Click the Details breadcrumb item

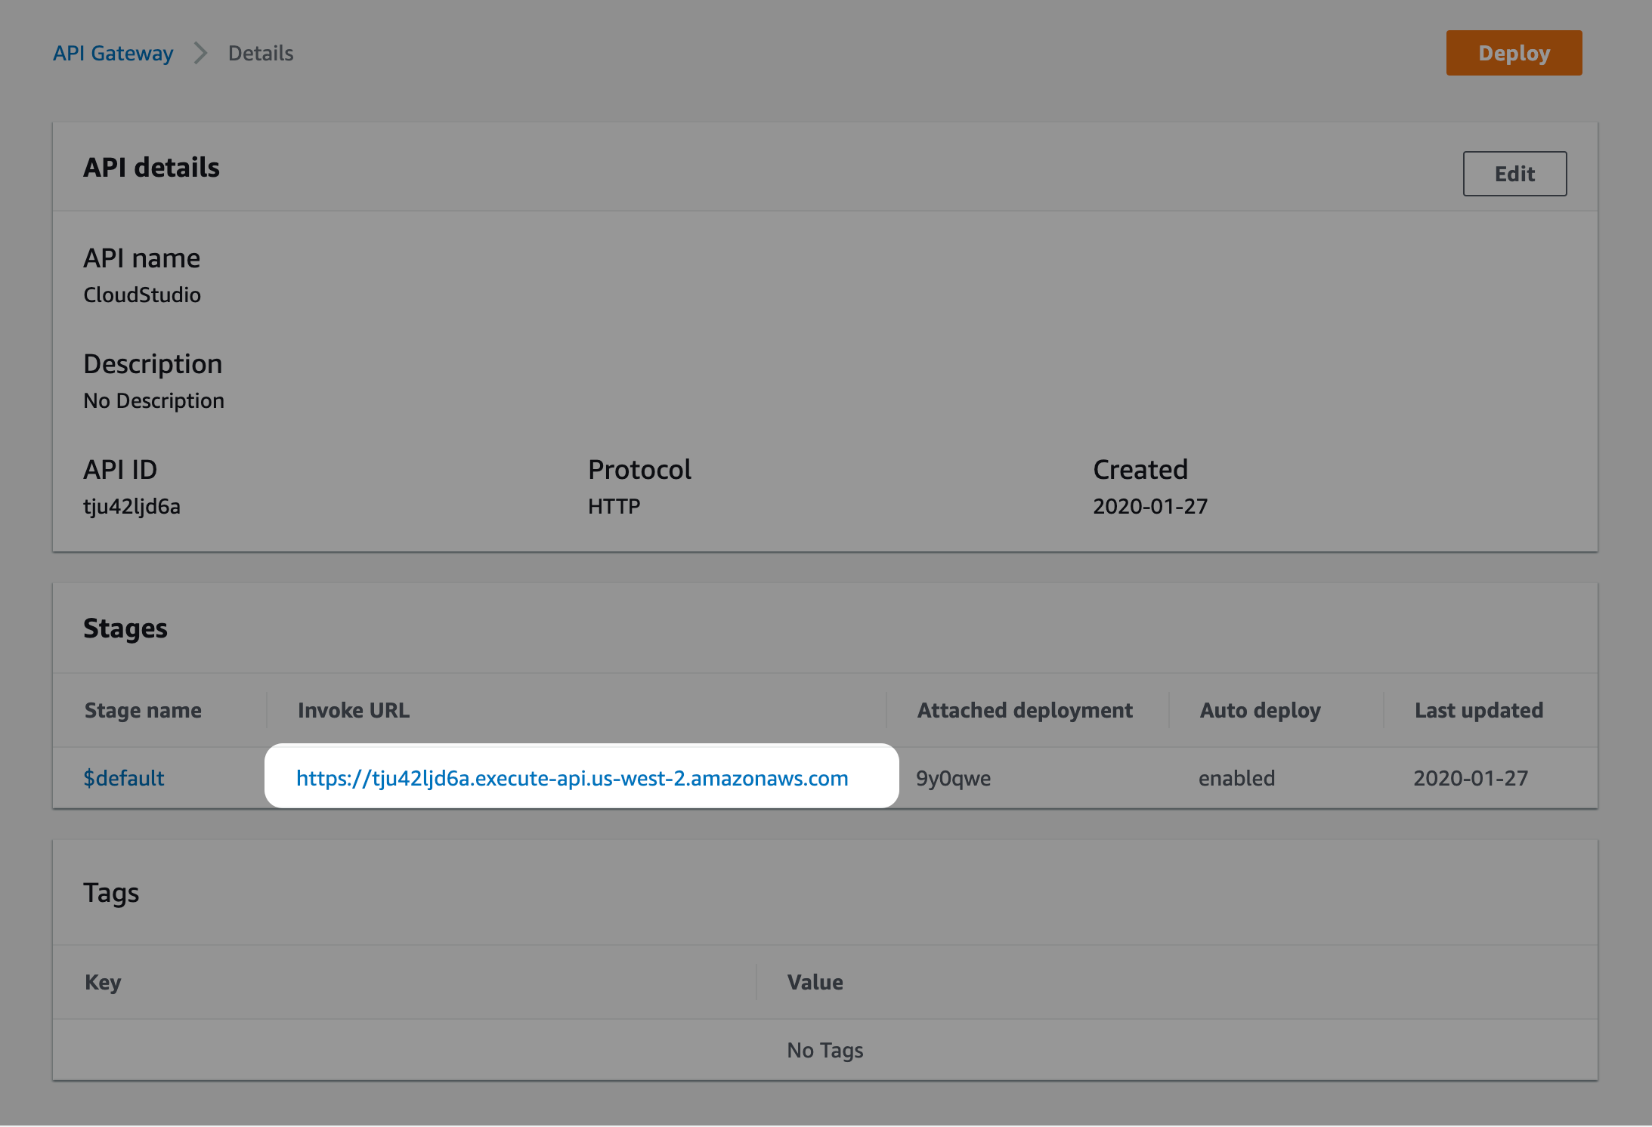261,53
